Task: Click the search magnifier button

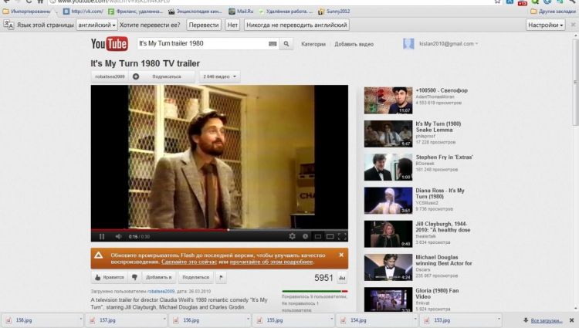Action: coord(286,44)
